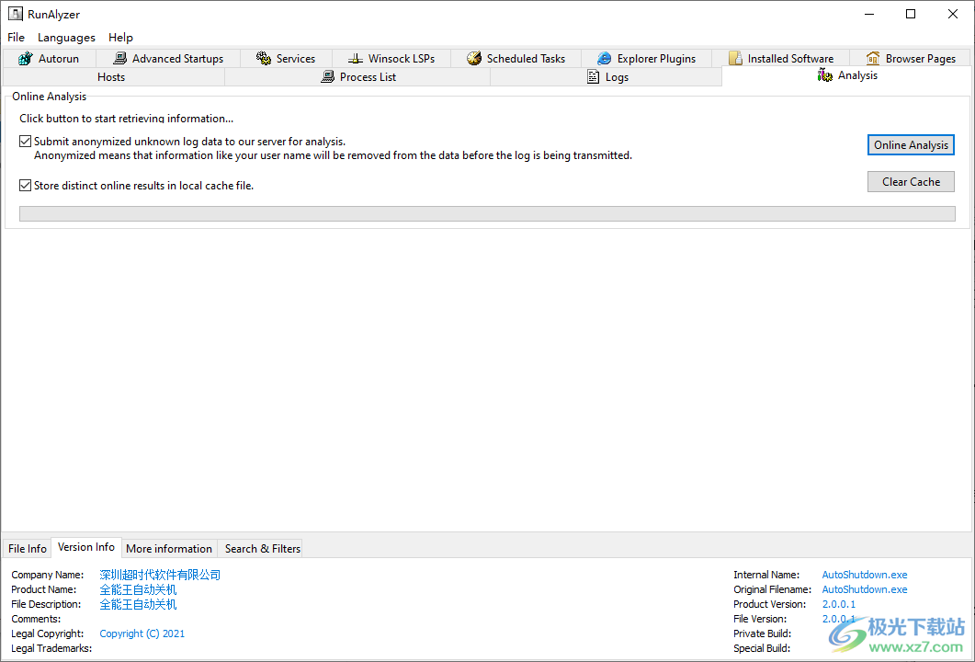Toggle Submit anonymized unknown log data checkbox

pos(26,142)
